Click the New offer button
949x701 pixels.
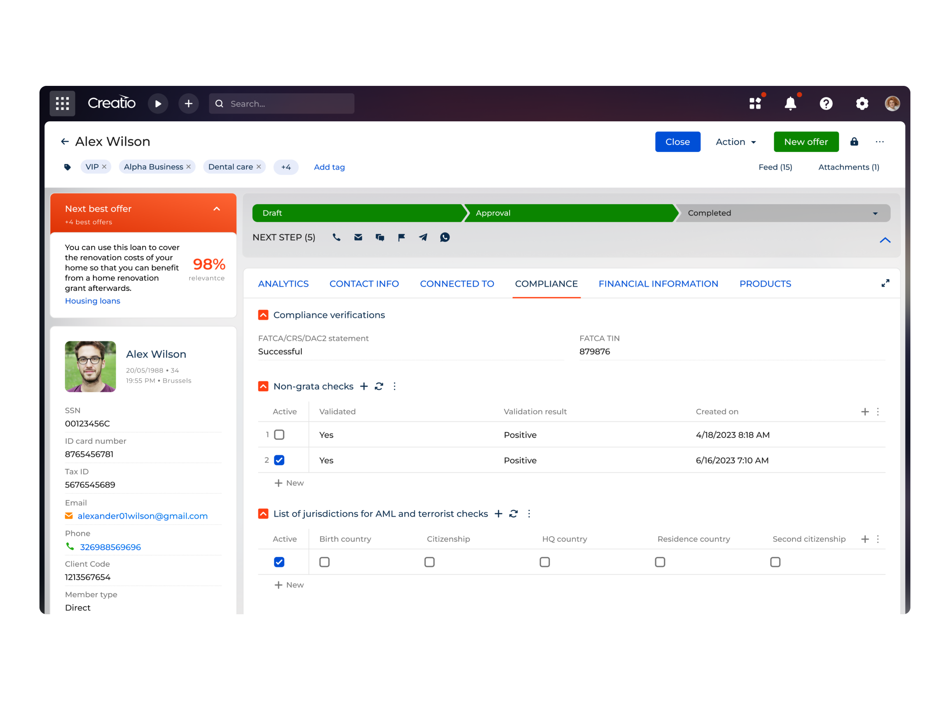(806, 142)
